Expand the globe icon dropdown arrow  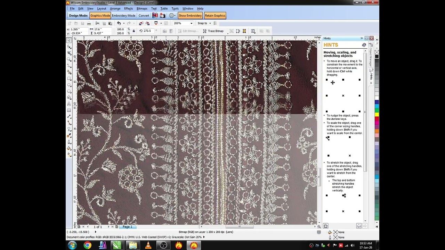tap(176, 15)
